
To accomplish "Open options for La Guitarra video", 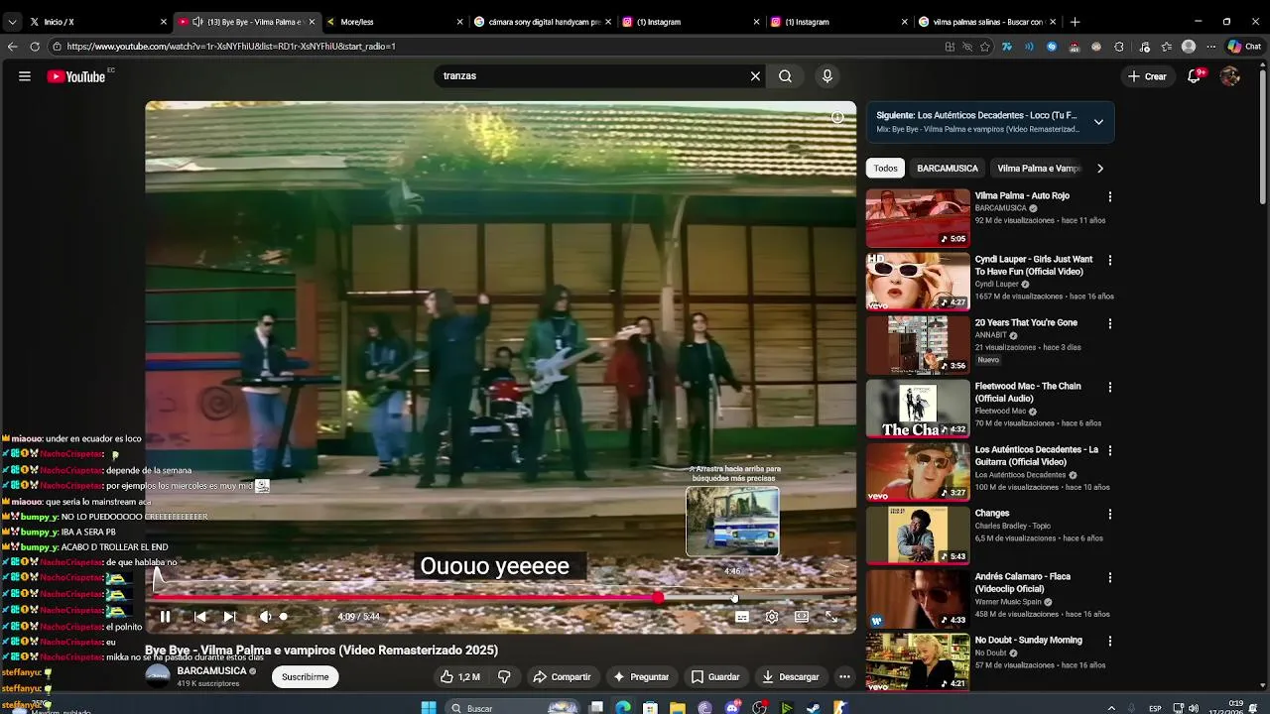I will click(x=1110, y=451).
